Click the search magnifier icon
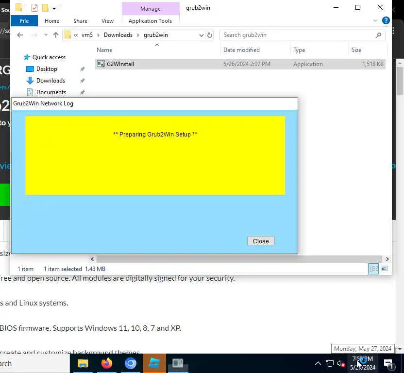The image size is (404, 373). [x=378, y=35]
